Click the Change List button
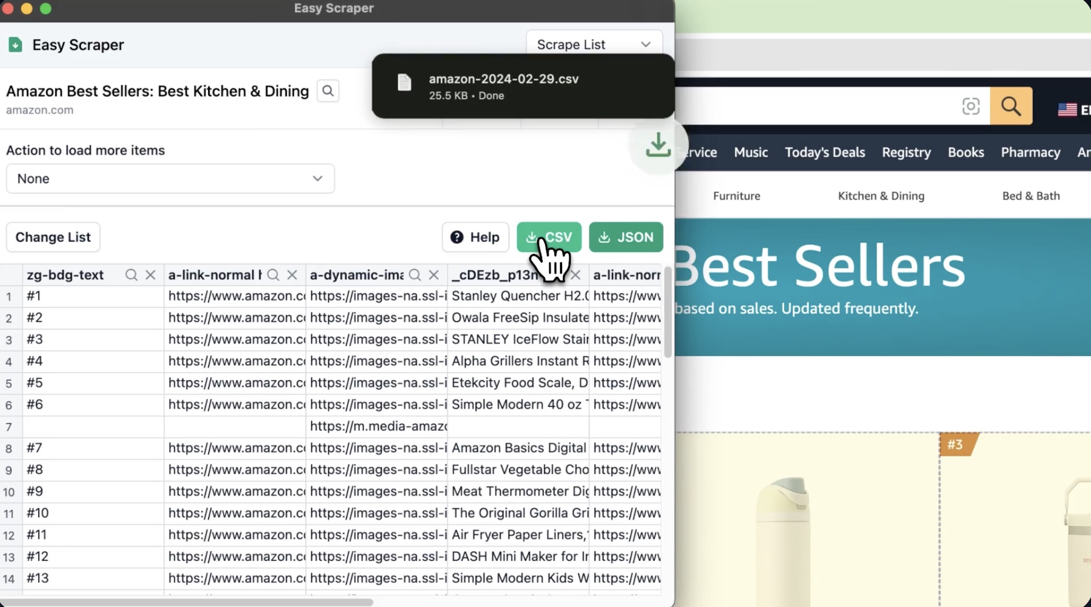The width and height of the screenshot is (1091, 607). (53, 237)
